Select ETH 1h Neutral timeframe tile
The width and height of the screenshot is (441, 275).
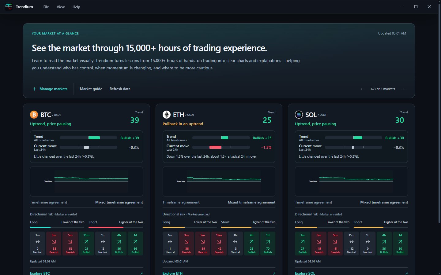click(x=235, y=244)
